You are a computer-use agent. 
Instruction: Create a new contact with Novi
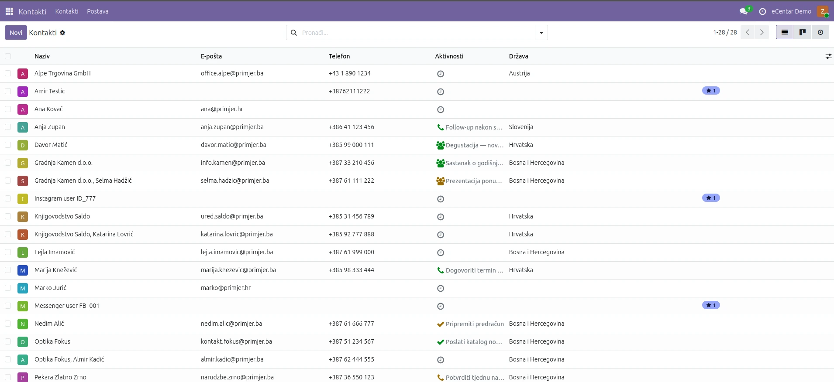16,33
